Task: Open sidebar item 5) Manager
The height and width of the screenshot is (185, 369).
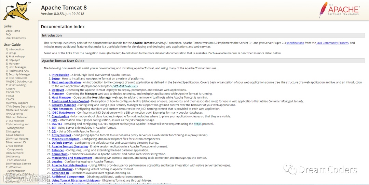Action: [13, 63]
